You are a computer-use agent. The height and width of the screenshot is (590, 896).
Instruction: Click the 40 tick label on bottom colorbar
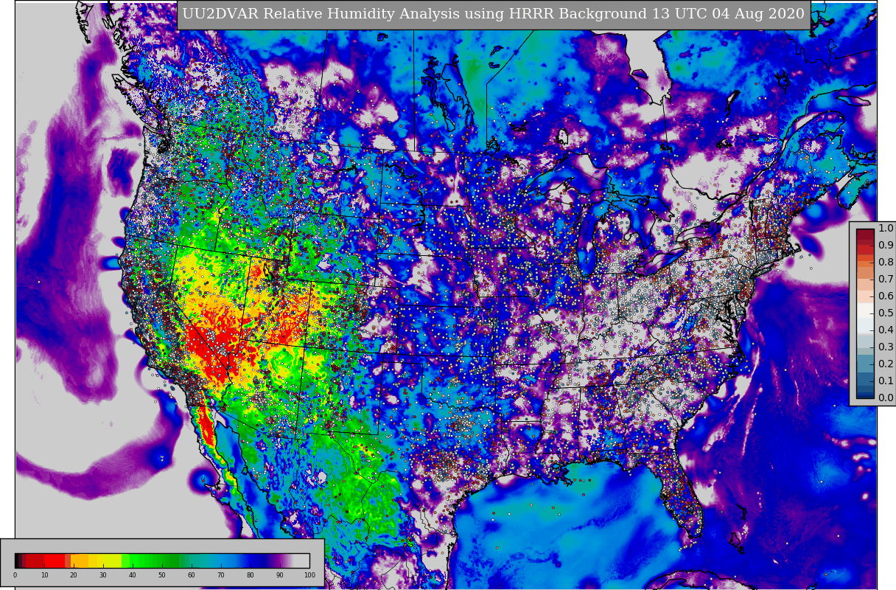click(133, 575)
